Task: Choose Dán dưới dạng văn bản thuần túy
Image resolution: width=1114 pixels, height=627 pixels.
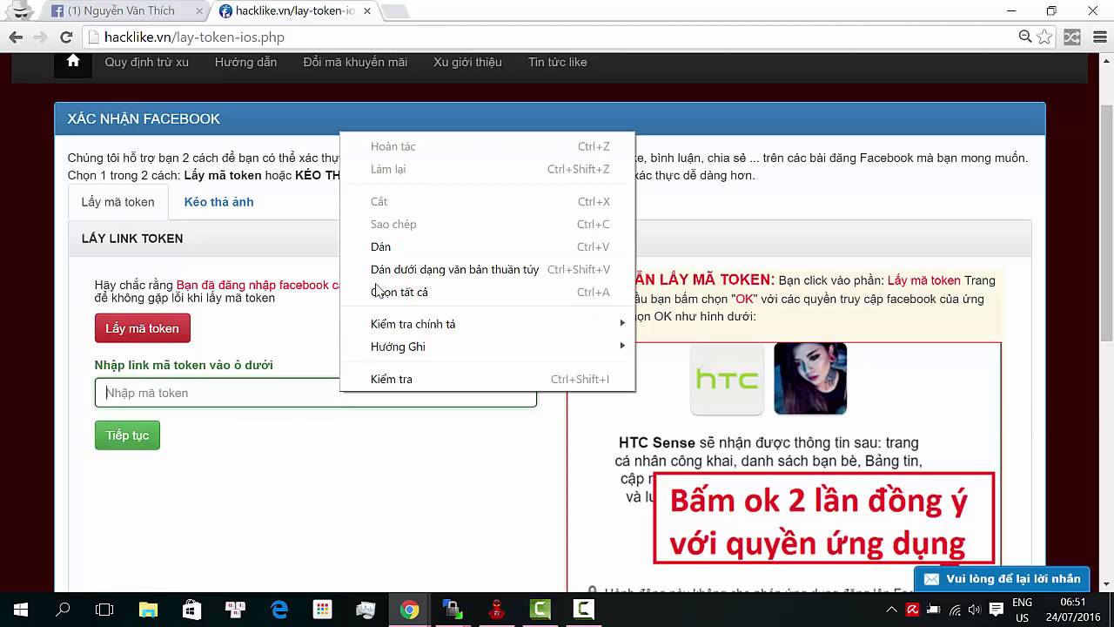Action: 487,269
